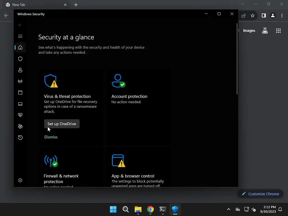
Task: Open the Terminal taskbar icon
Action: 163,209
